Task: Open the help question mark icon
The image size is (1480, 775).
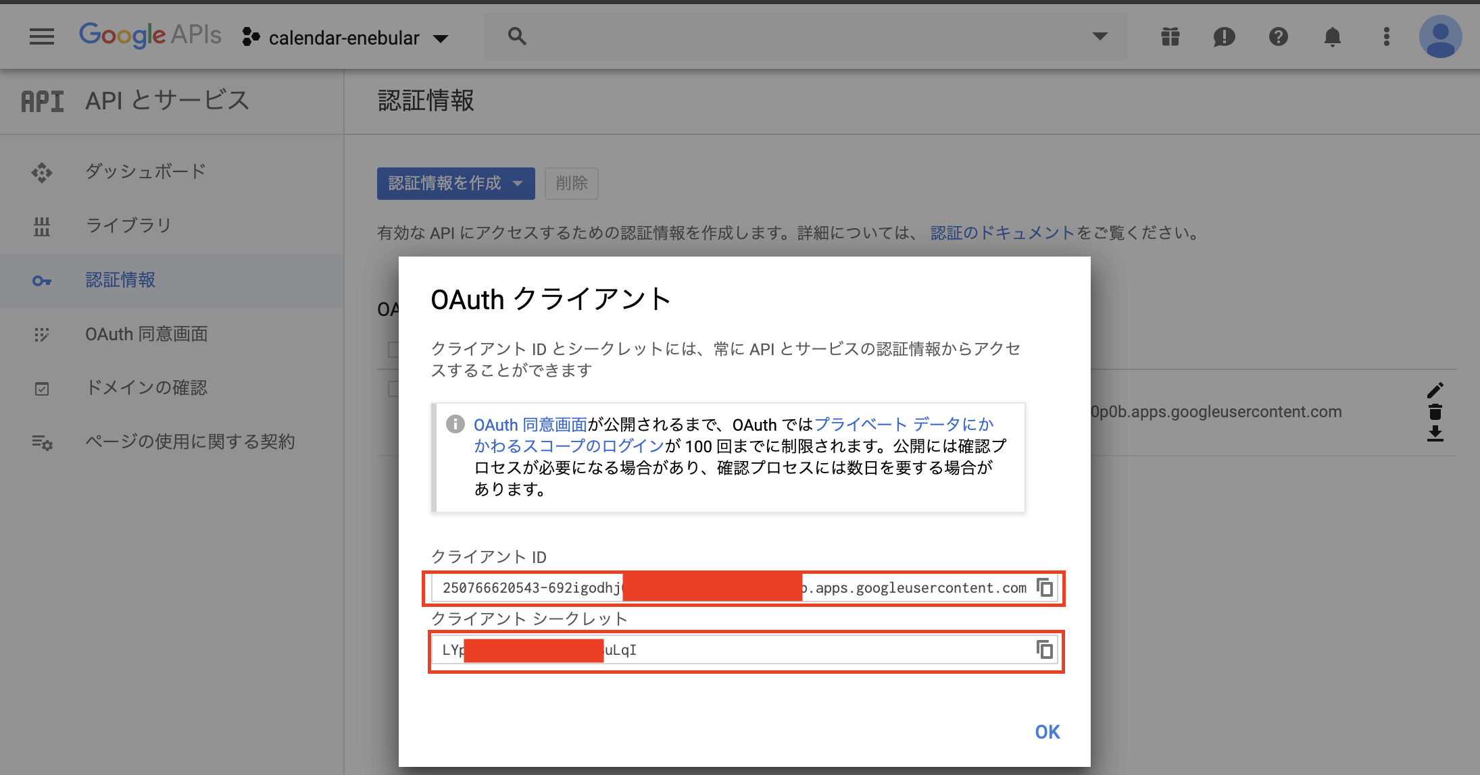Action: (1279, 36)
